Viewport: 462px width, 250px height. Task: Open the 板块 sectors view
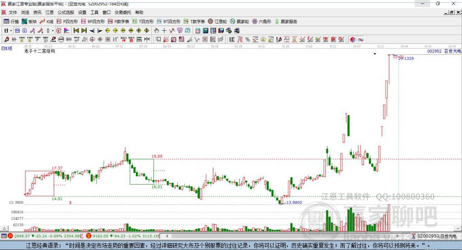(29, 22)
